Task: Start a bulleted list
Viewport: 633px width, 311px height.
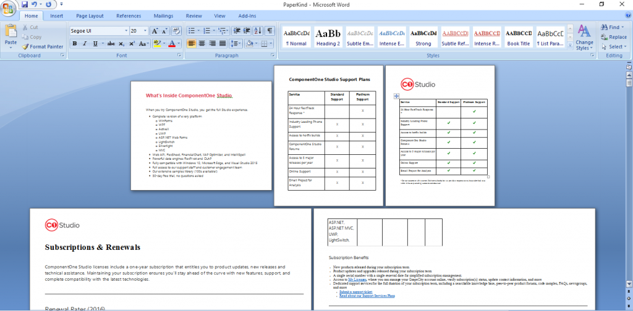Action: tap(192, 31)
